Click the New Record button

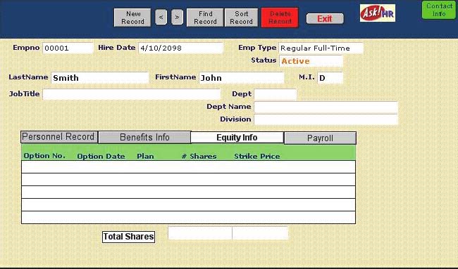pos(132,18)
